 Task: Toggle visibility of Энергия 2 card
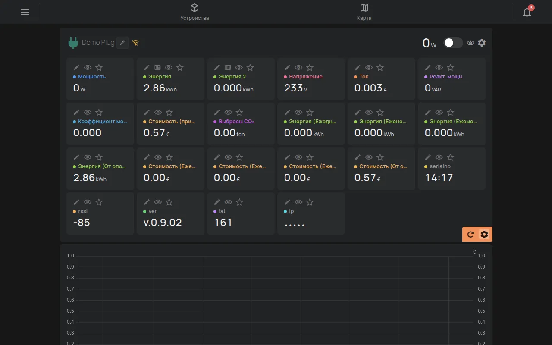click(x=239, y=67)
